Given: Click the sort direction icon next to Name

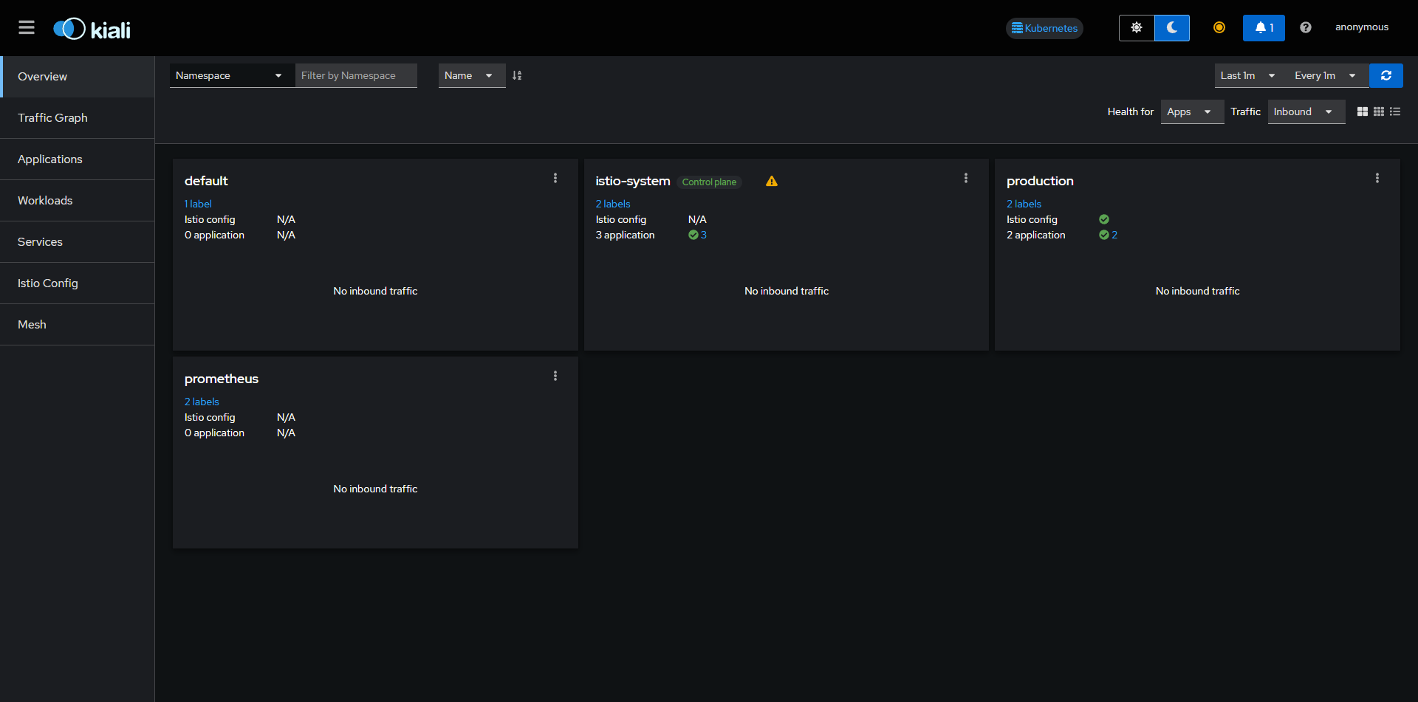Looking at the screenshot, I should pyautogui.click(x=517, y=75).
